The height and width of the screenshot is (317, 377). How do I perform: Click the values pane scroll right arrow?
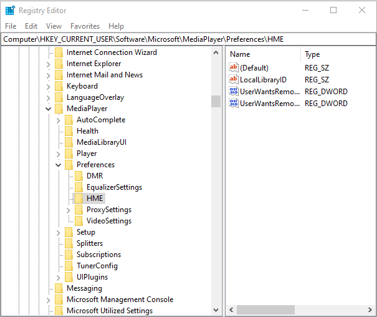pyautogui.click(x=370, y=310)
